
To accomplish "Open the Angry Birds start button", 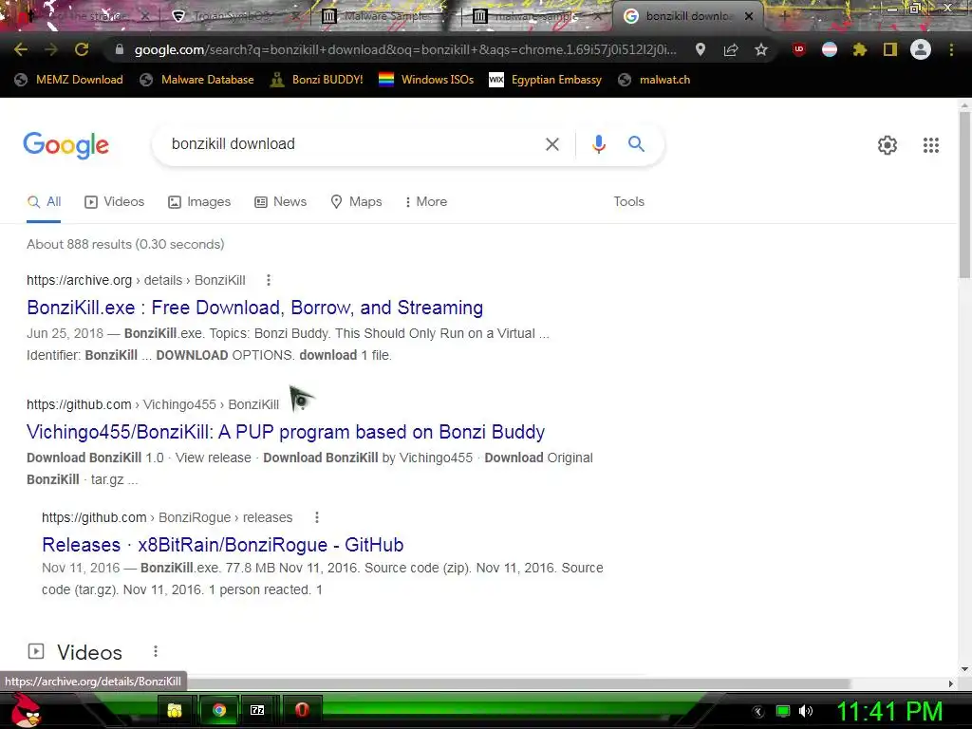I will point(26,710).
